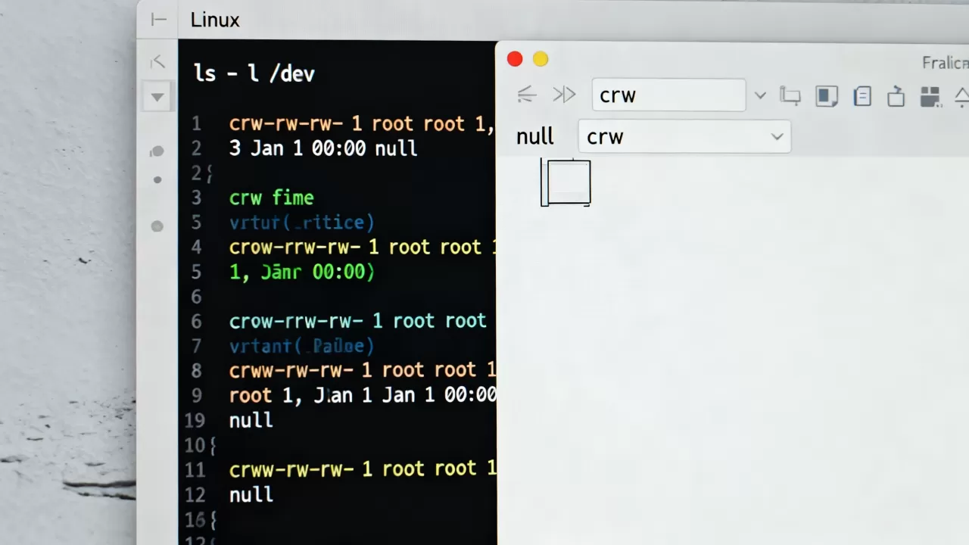Click the dim 'vrtant(.Paūoe)' line
Screen dimensions: 969x545
pos(301,346)
